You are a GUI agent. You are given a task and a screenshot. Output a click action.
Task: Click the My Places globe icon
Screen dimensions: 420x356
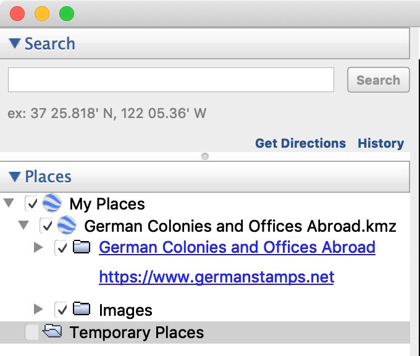[52, 203]
